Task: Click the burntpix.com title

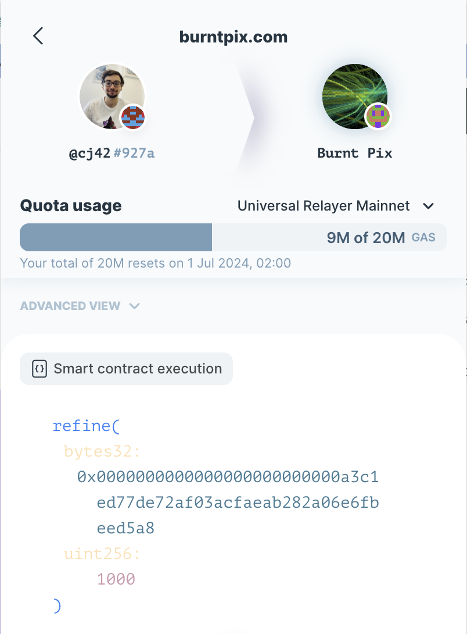Action: point(233,37)
